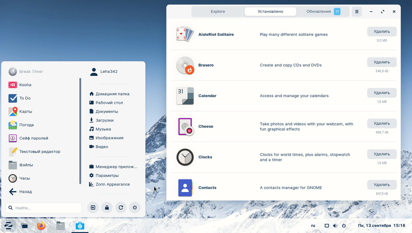Click the Calendar app icon
The width and height of the screenshot is (412, 233).
tap(185, 96)
